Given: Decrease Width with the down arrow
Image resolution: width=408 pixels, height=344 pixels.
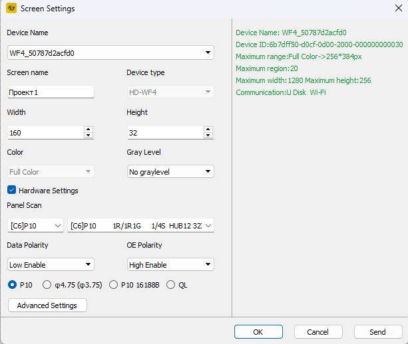Looking at the screenshot, I should coord(89,135).
